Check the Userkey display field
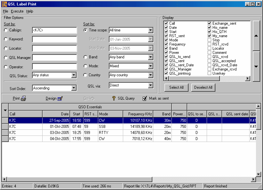263x190 pixels. [209, 73]
